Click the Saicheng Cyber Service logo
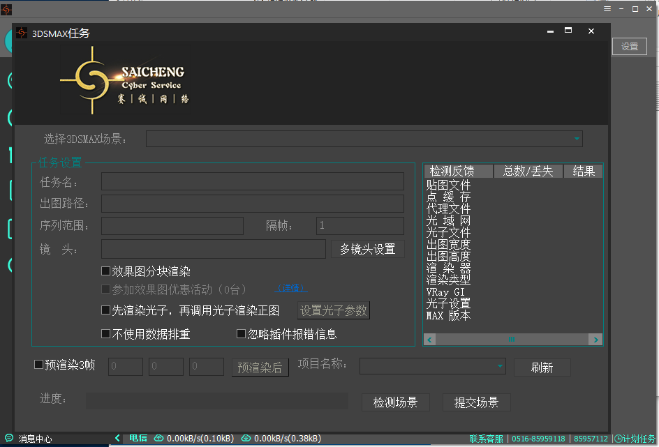The height and width of the screenshot is (447, 659). coord(124,83)
